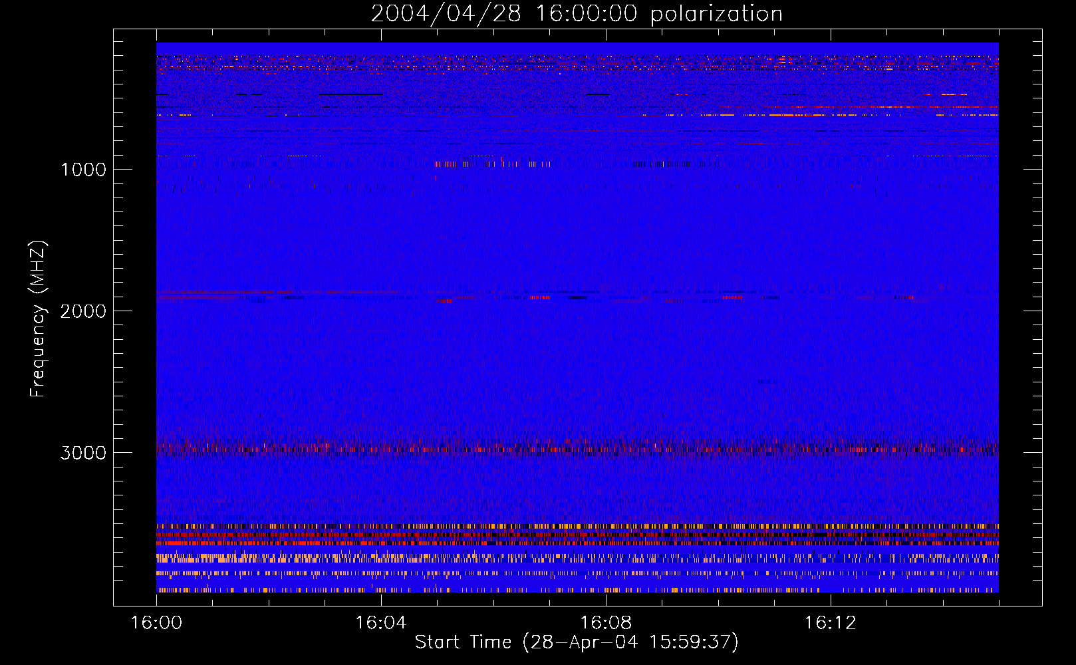Screen dimensions: 1076x665
Task: Click the "1000" frequency tick label
Action: pos(83,170)
